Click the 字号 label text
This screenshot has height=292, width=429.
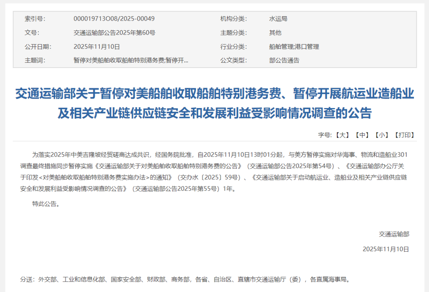[x=324, y=135]
